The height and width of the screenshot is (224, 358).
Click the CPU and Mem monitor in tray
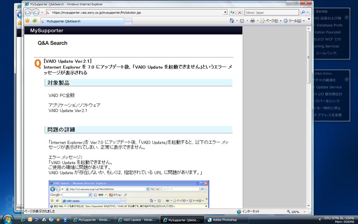[339, 220]
